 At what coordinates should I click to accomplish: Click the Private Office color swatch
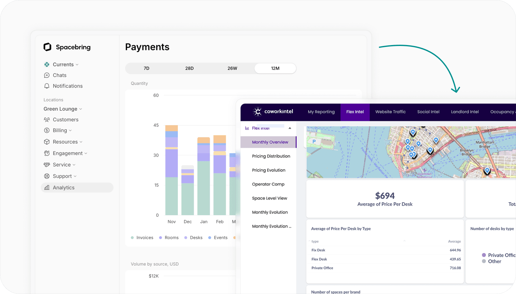[484, 255]
